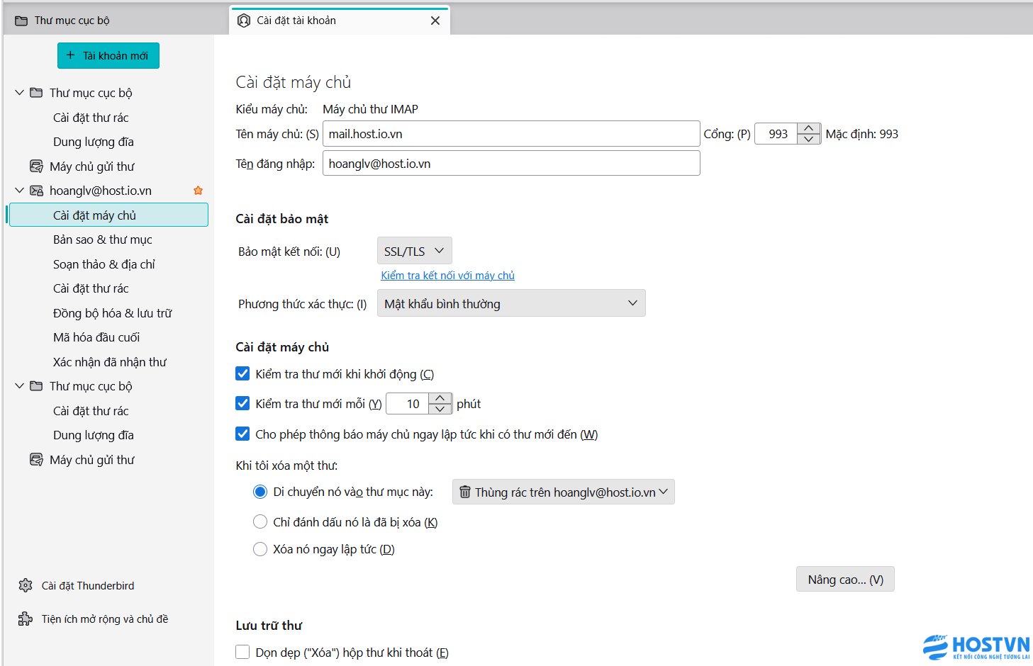Click the trash can icon in folder dropdown

[465, 492]
